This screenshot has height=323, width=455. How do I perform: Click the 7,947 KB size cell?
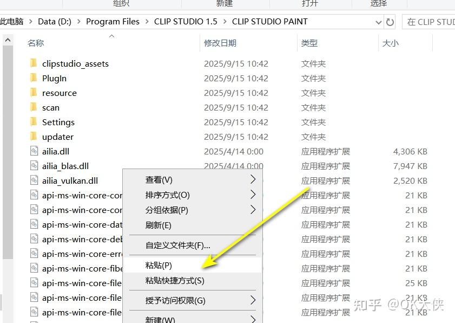coord(410,166)
